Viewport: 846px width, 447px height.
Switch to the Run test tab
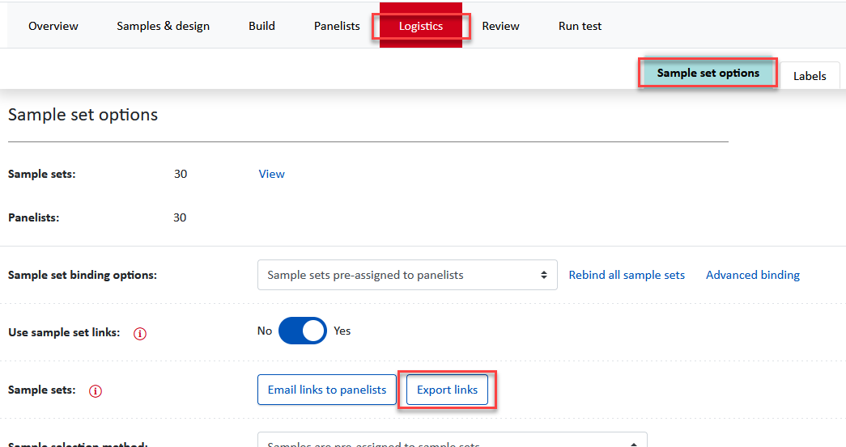pyautogui.click(x=580, y=26)
